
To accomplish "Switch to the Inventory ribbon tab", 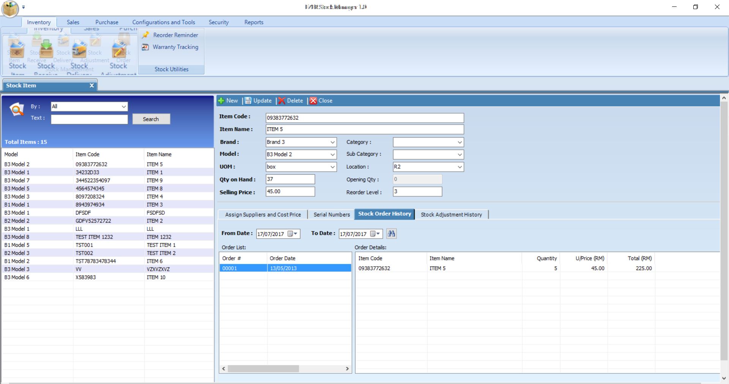I will 39,22.
